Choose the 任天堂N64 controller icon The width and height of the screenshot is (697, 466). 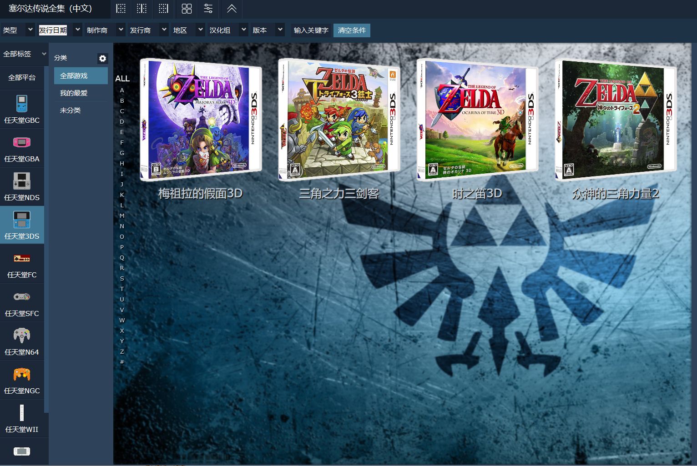pos(22,336)
